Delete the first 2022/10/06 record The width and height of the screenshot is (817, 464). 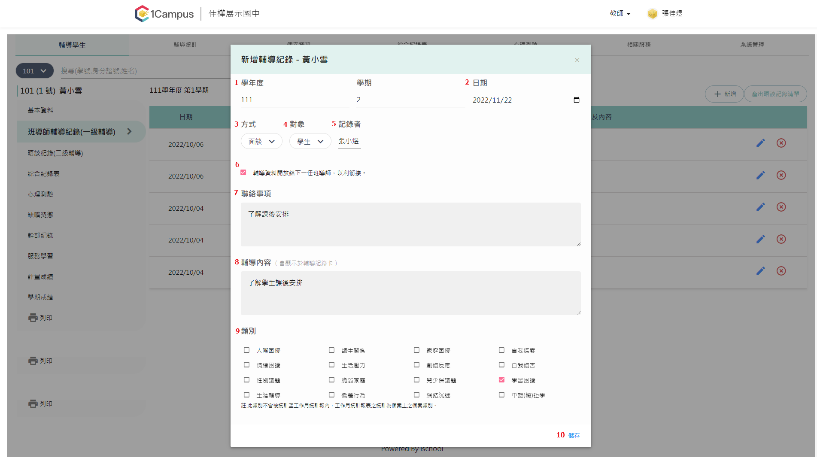[781, 143]
